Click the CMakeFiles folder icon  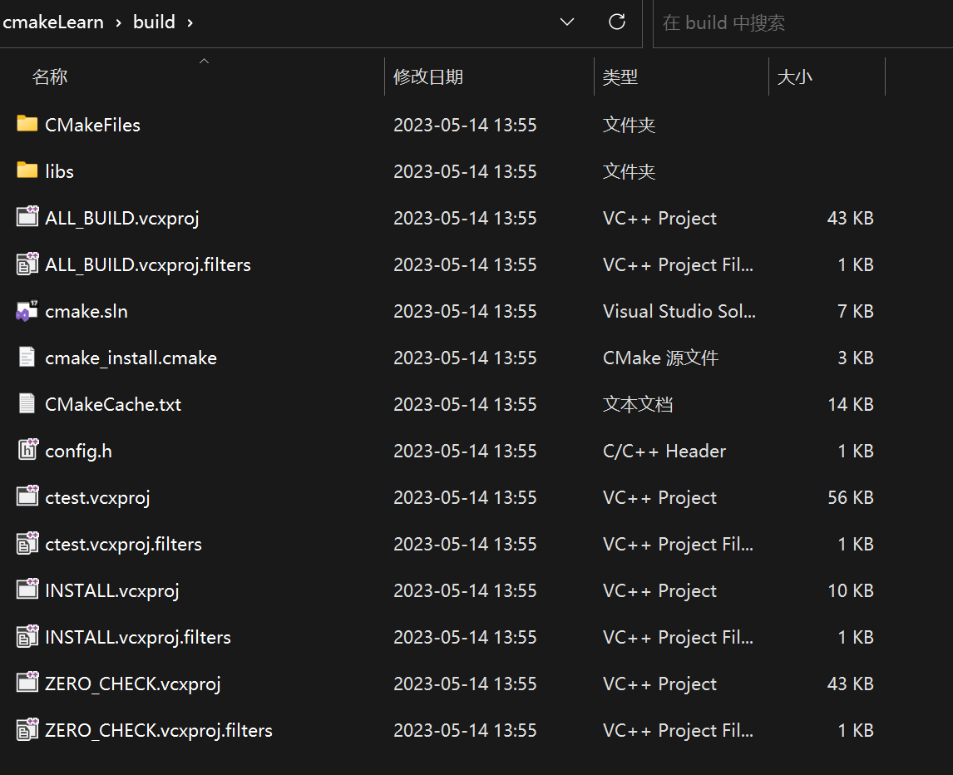click(27, 124)
